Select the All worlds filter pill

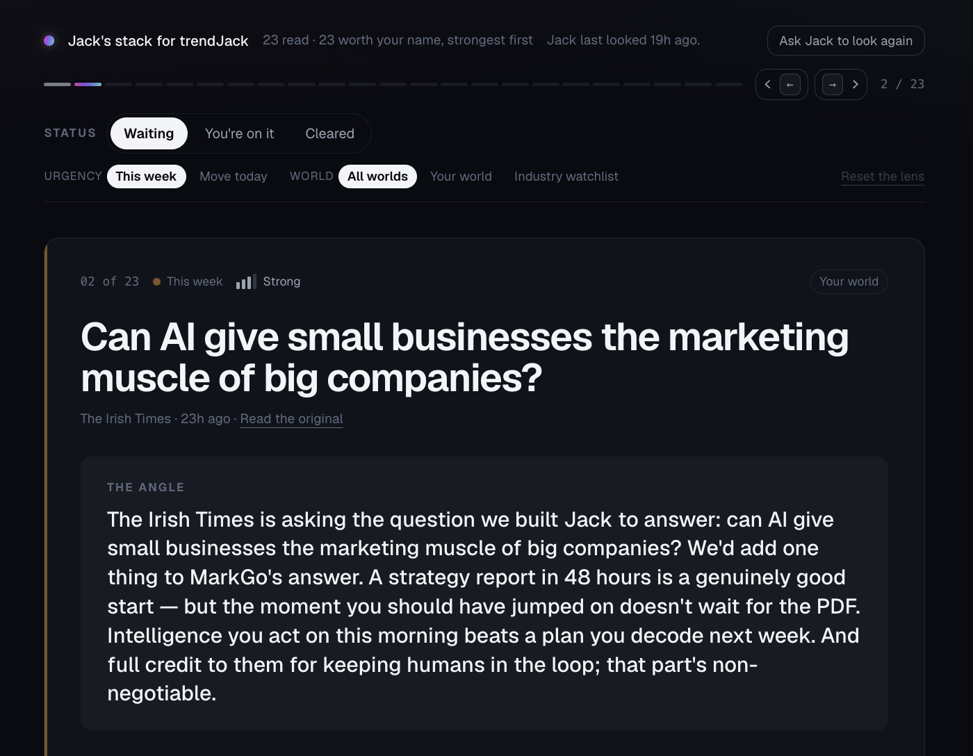coord(377,176)
